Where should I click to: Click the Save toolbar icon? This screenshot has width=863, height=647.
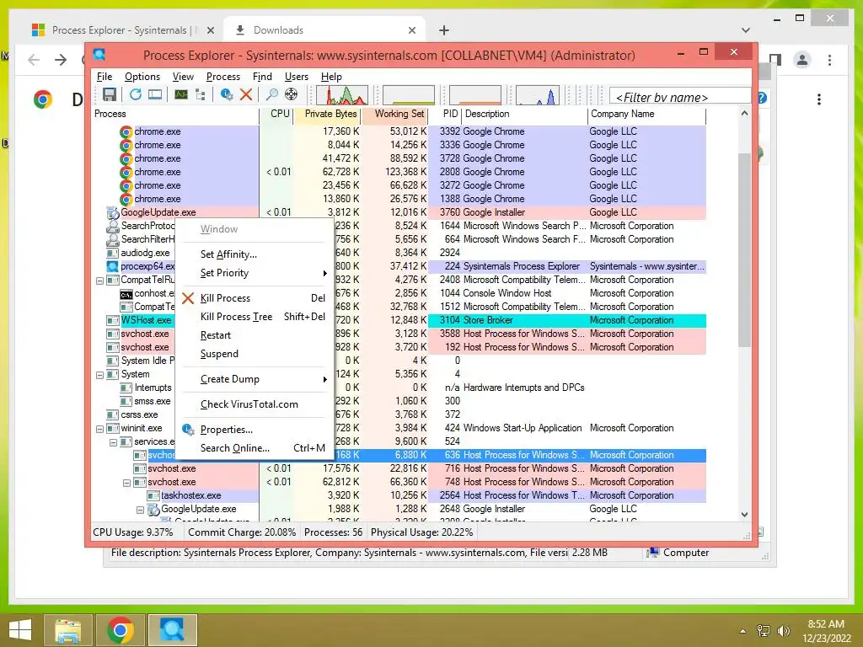tap(109, 94)
